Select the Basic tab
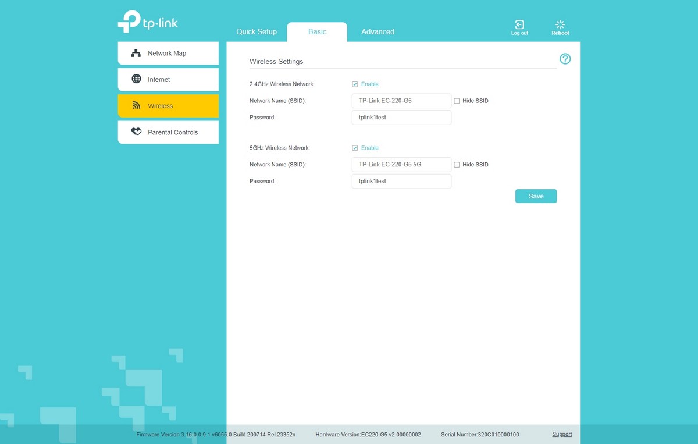 point(317,32)
